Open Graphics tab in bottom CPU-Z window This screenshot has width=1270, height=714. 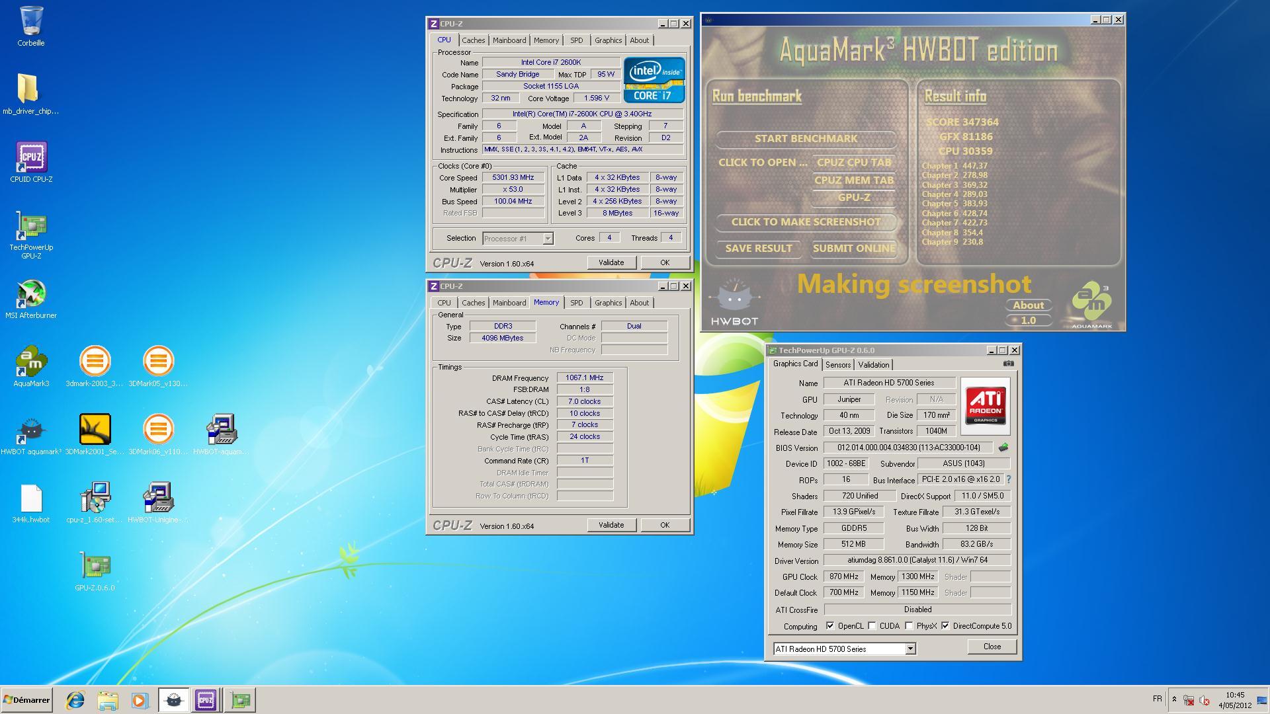coord(608,303)
